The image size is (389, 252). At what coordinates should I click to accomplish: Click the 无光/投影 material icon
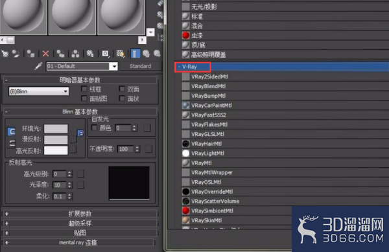[x=185, y=6]
